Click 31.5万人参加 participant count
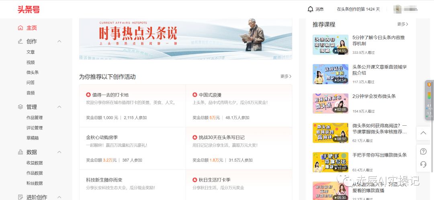 point(241,160)
